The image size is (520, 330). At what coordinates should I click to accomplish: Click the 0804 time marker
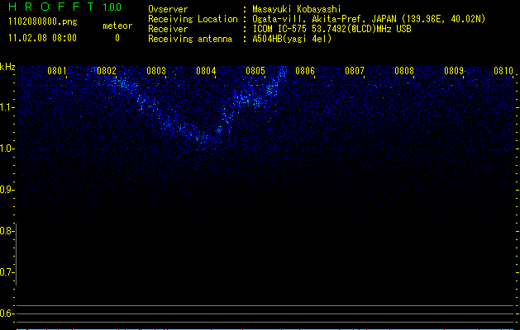[206, 71]
